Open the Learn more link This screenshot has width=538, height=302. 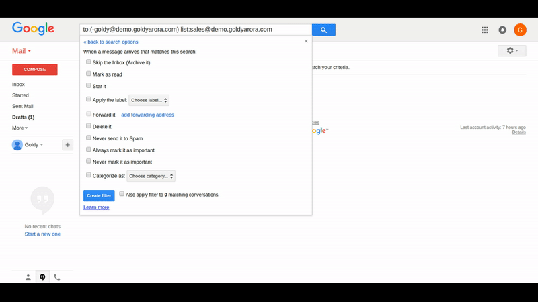96,207
